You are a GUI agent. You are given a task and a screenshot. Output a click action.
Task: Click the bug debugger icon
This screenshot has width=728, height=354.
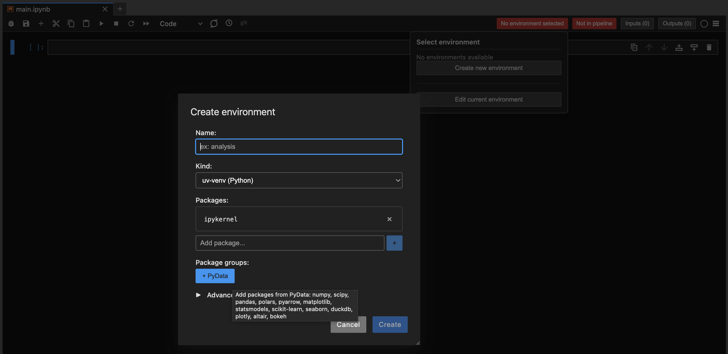11,24
